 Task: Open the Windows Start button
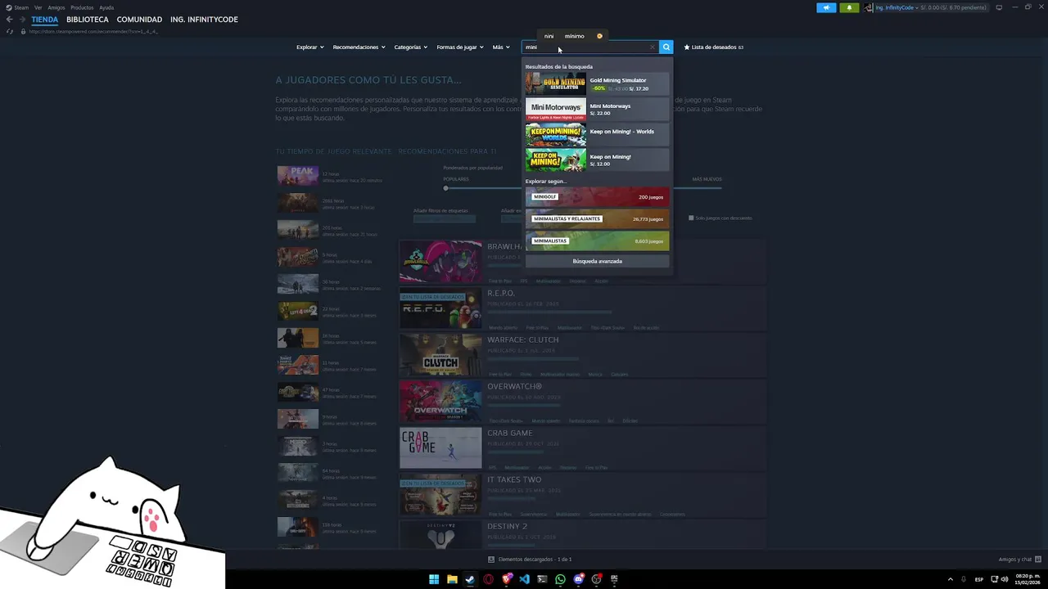[x=434, y=579]
